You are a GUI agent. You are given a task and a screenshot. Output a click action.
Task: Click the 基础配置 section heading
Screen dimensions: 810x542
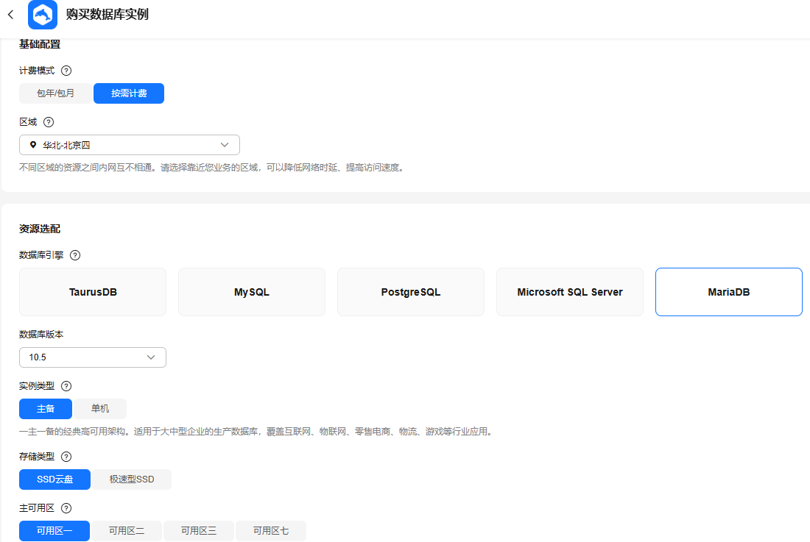(x=40, y=44)
